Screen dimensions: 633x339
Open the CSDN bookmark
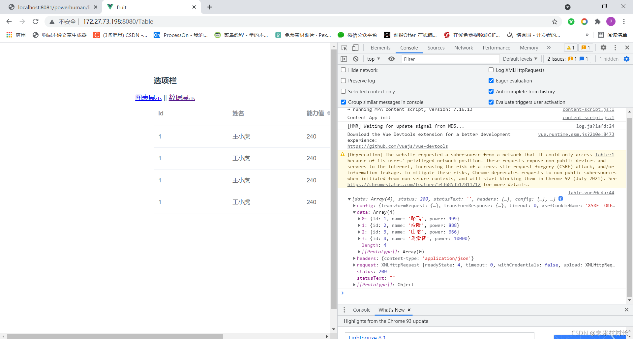click(120, 35)
